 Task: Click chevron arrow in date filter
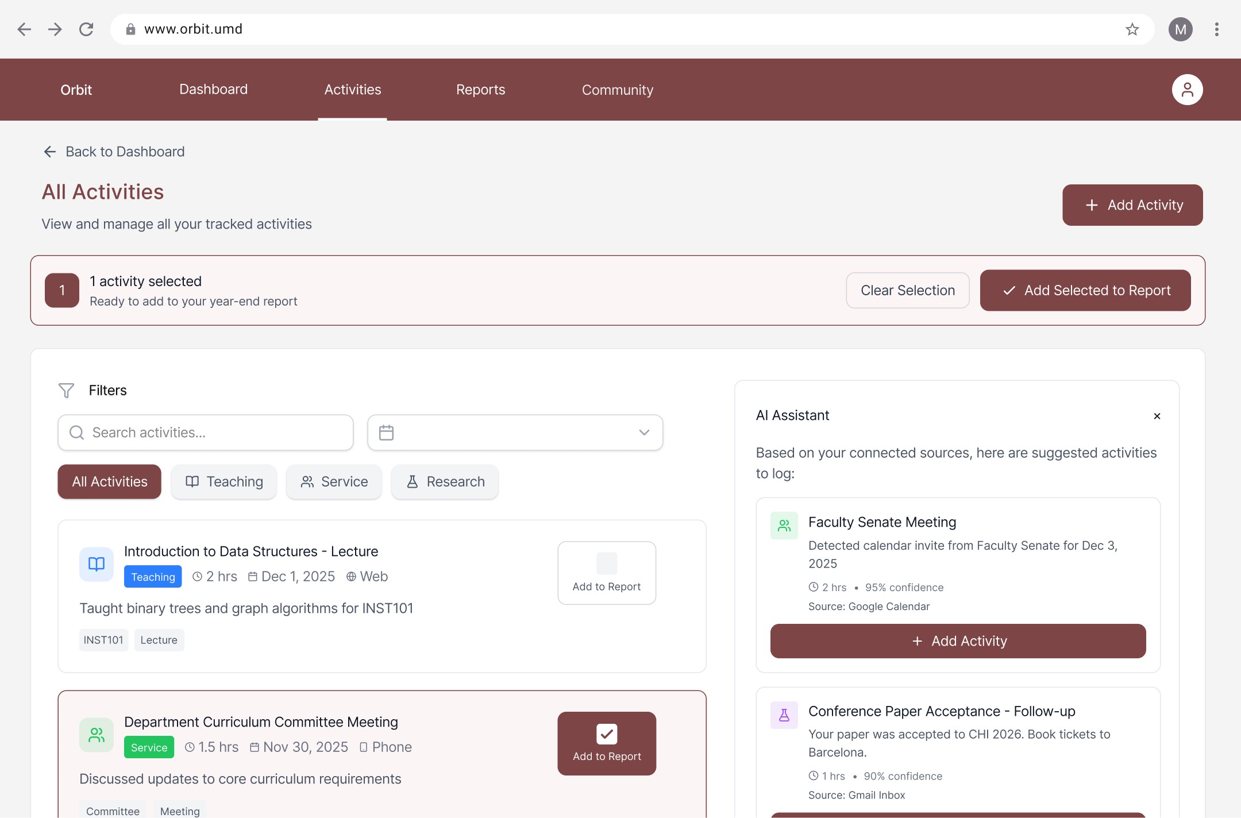click(644, 433)
